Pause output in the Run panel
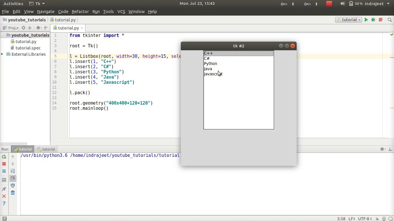This screenshot has width=394, height=221. point(4,171)
